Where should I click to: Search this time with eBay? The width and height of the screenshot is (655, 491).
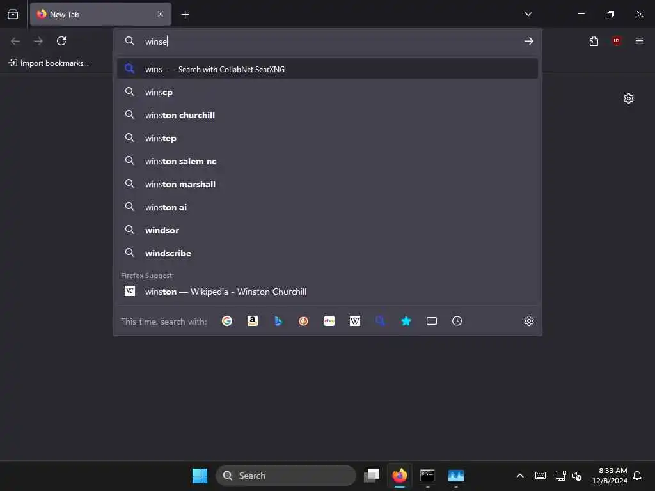[x=329, y=321]
